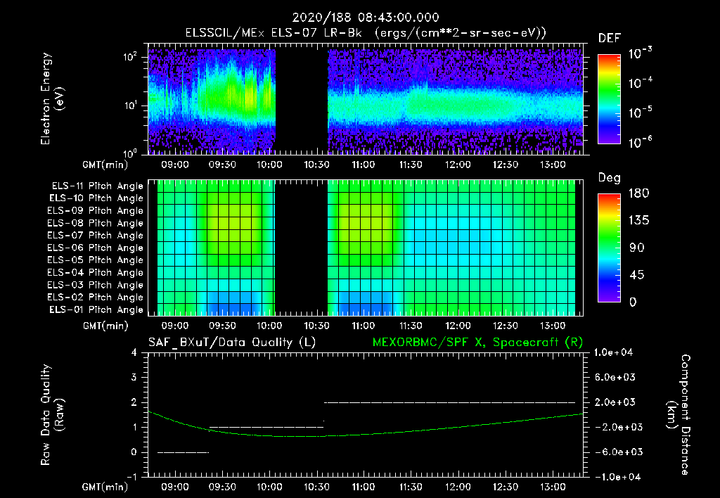Select the Electron Energy (eV) axis label
Viewport: 720px width, 498px height.
[52, 98]
